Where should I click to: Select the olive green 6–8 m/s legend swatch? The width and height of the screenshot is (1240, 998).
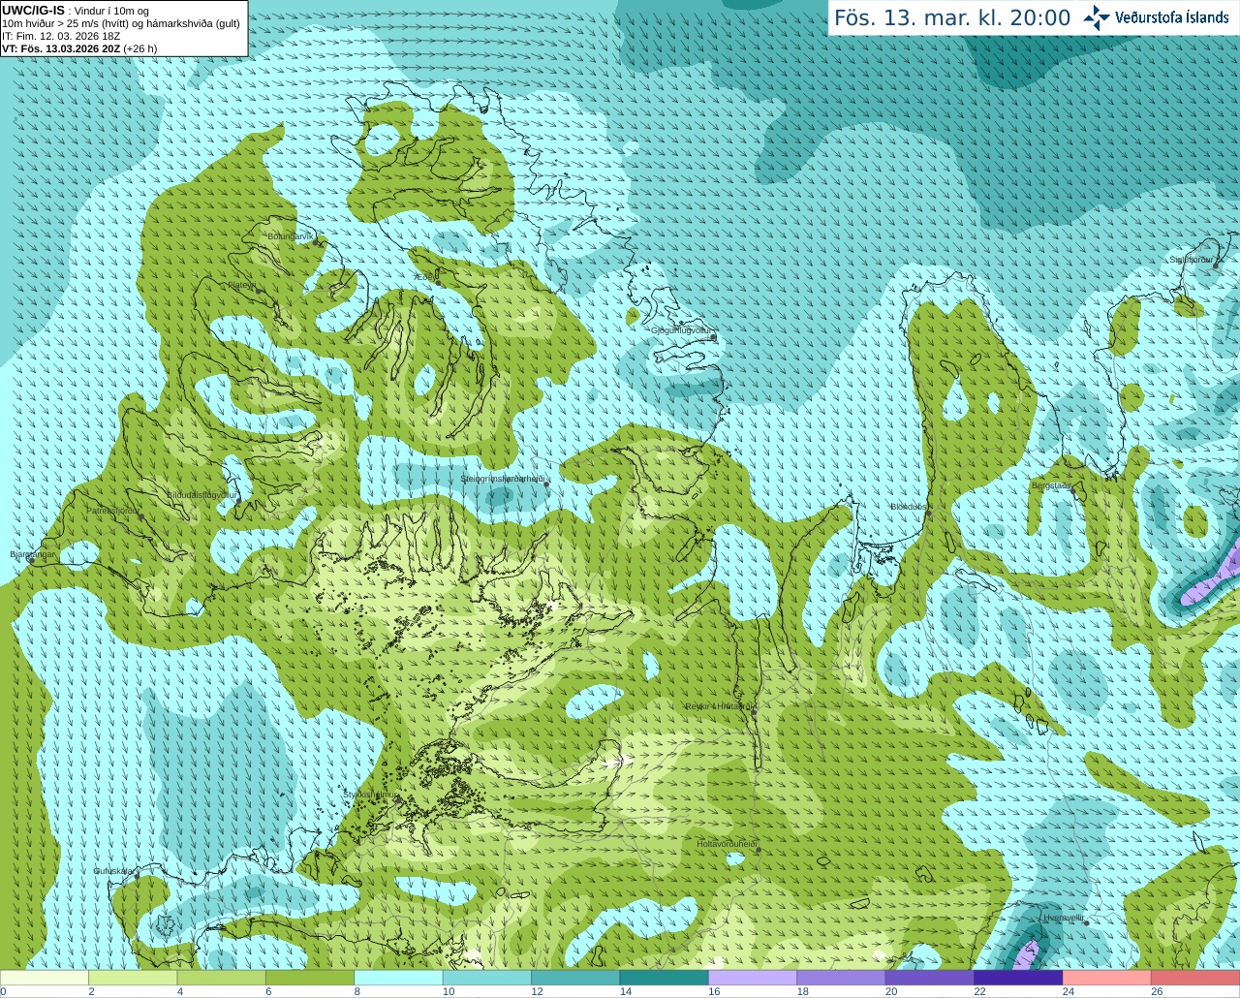coord(310,978)
